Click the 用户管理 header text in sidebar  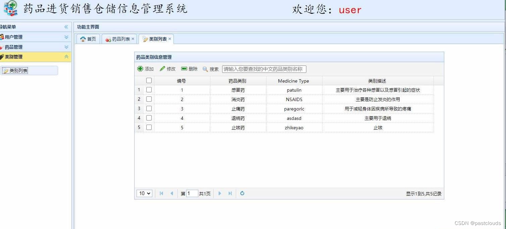coord(14,37)
